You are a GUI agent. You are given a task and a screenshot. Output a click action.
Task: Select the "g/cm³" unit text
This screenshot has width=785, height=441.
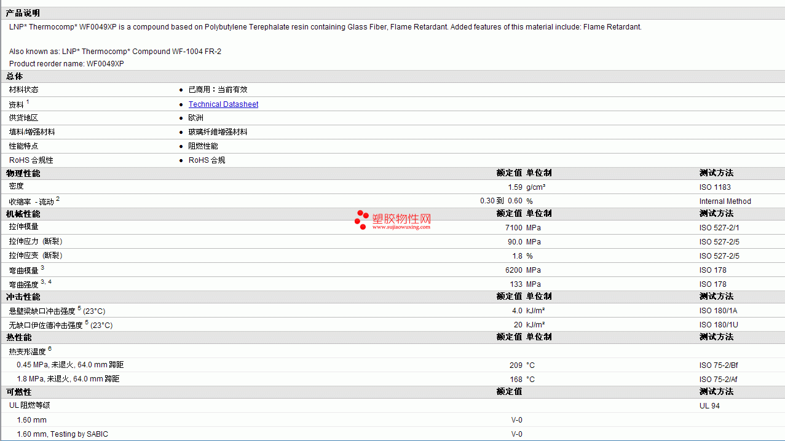[x=536, y=187]
